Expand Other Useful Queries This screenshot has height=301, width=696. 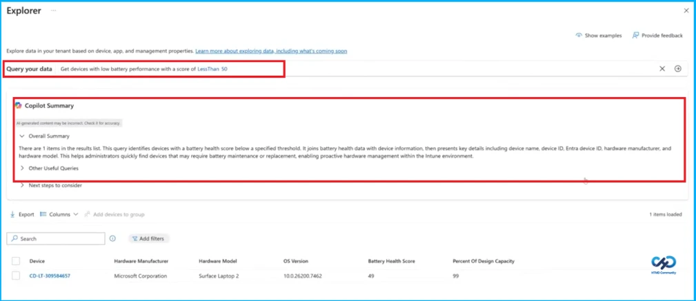[50, 169]
